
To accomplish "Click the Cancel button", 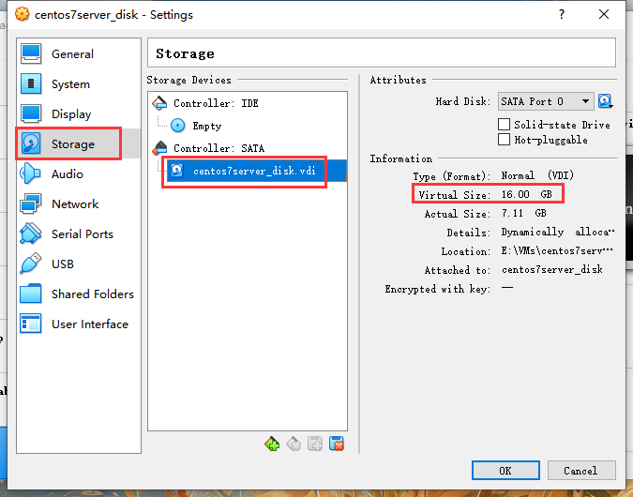I will pyautogui.click(x=581, y=471).
